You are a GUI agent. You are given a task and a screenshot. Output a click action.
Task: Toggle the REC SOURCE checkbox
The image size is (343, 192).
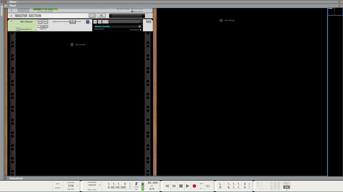click(x=140, y=30)
